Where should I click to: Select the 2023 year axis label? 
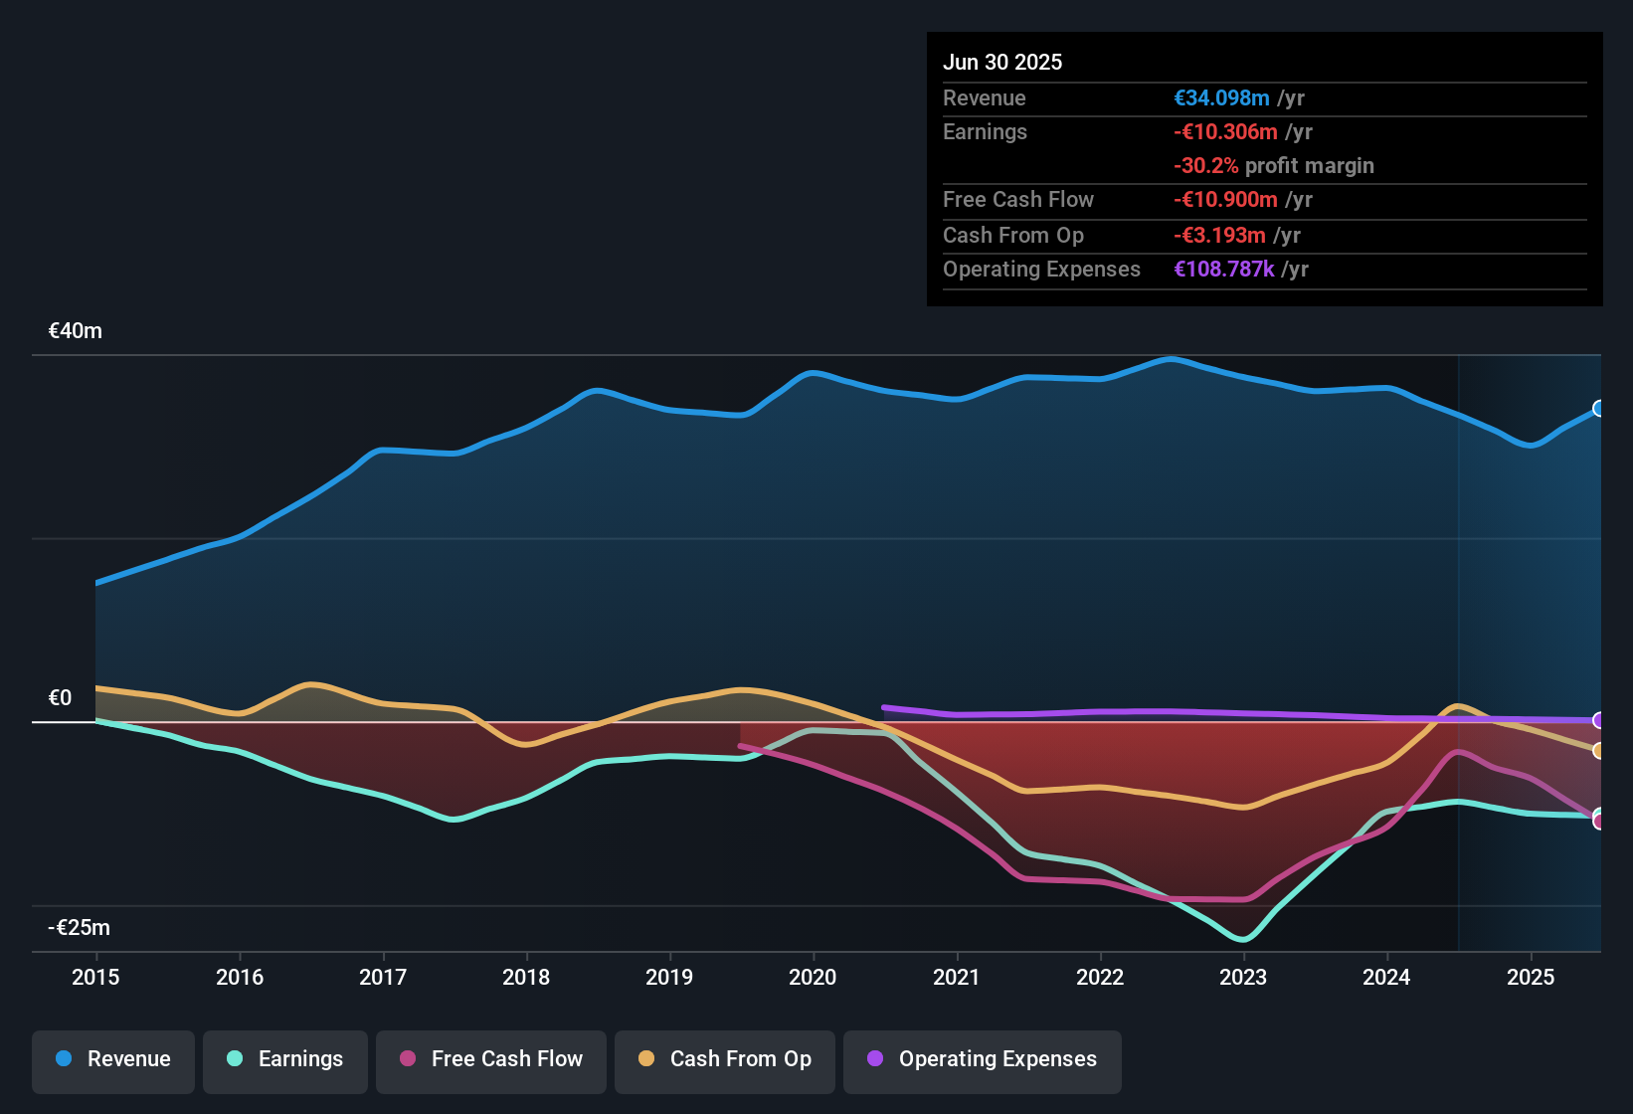pyautogui.click(x=1243, y=978)
